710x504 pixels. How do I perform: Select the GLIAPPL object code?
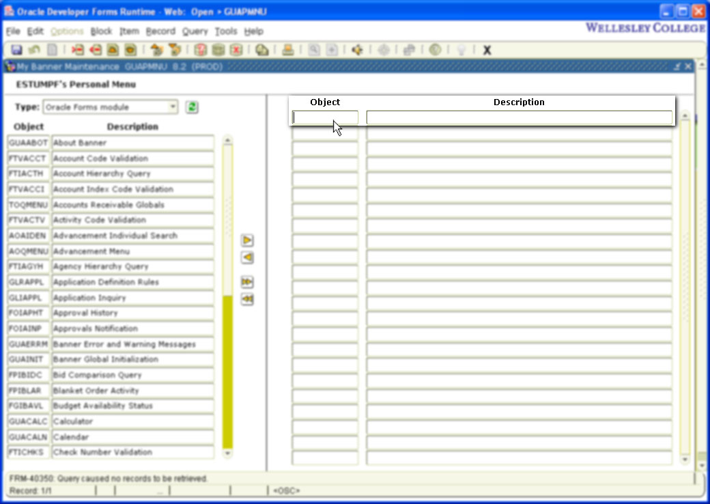coord(28,298)
